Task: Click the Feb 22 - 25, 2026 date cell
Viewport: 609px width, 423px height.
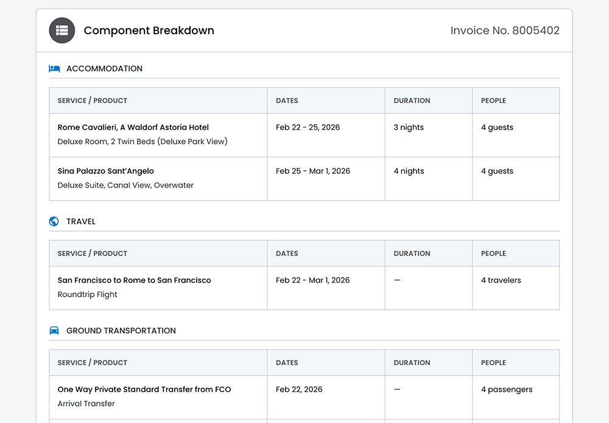Action: [308, 127]
